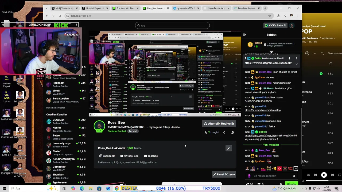Open the Kick profile avatar menu
The height and width of the screenshot is (192, 342).
(x=292, y=26)
